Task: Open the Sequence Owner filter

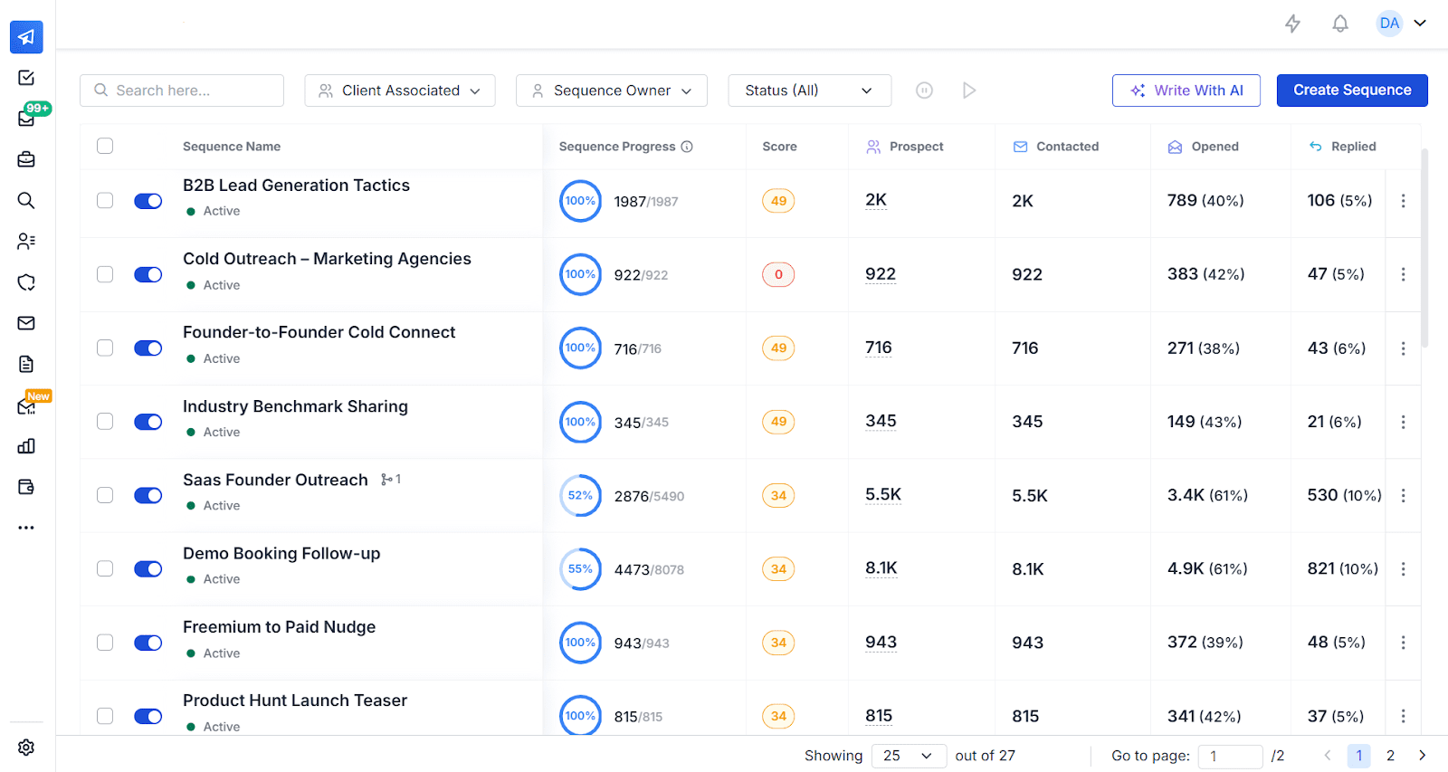Action: (x=612, y=91)
